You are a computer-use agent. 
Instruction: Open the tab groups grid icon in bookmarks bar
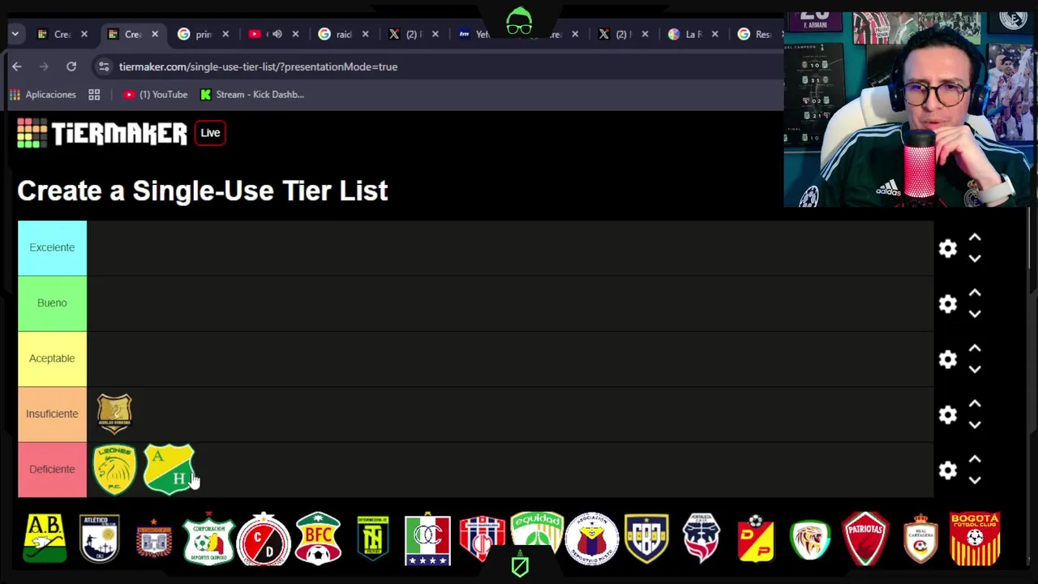coord(94,95)
